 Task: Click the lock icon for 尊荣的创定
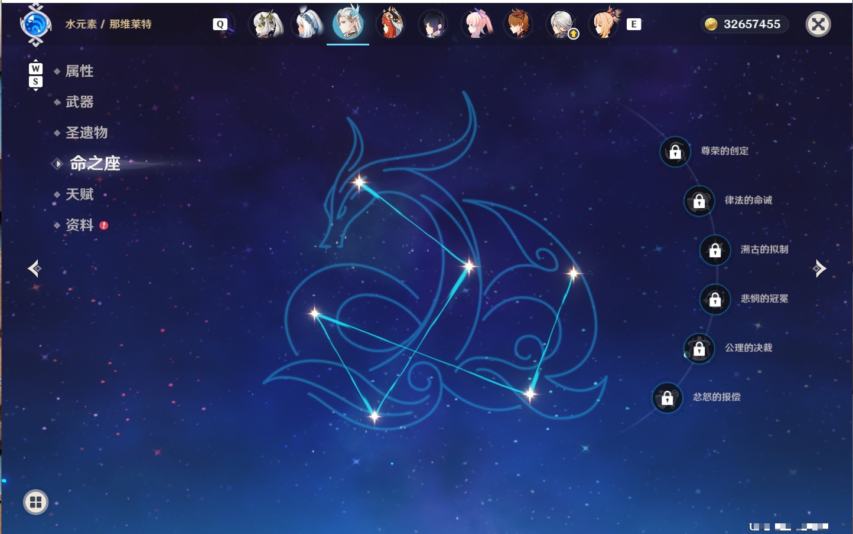pyautogui.click(x=675, y=152)
